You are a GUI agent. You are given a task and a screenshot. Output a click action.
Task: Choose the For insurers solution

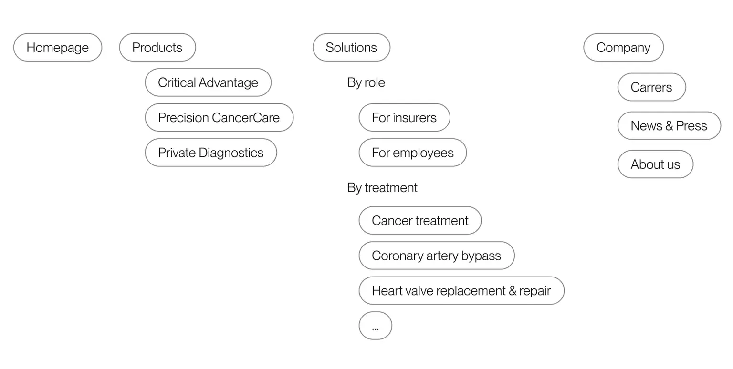coord(404,118)
